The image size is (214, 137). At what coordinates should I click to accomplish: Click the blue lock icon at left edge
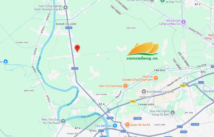(6, 62)
